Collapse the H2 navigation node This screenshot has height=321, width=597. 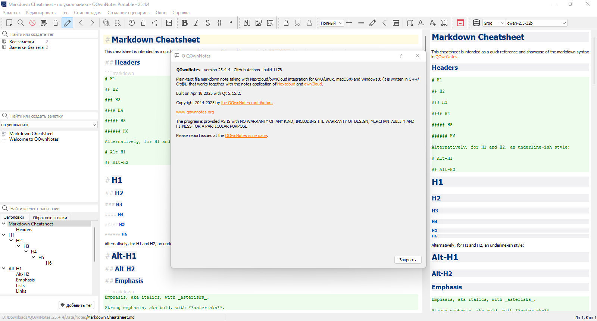(x=11, y=240)
